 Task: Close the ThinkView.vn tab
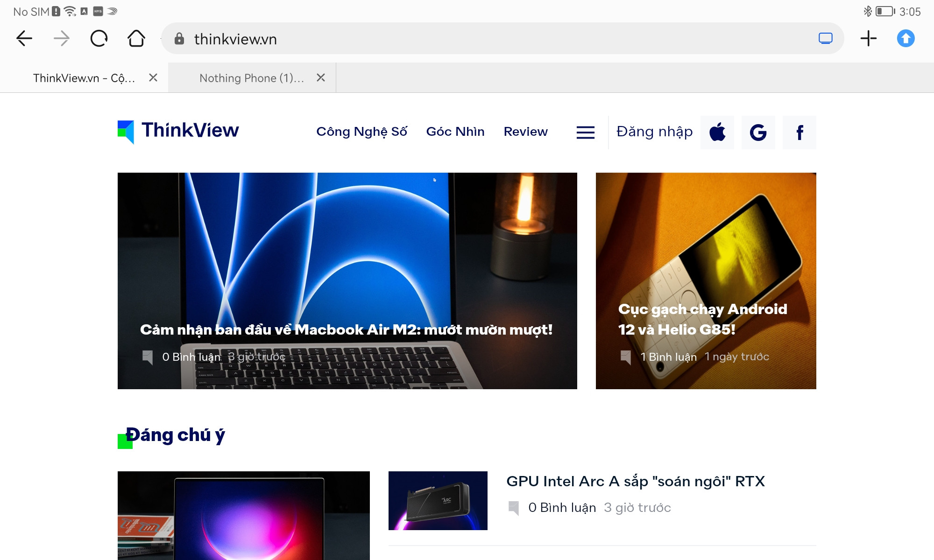[x=153, y=77]
